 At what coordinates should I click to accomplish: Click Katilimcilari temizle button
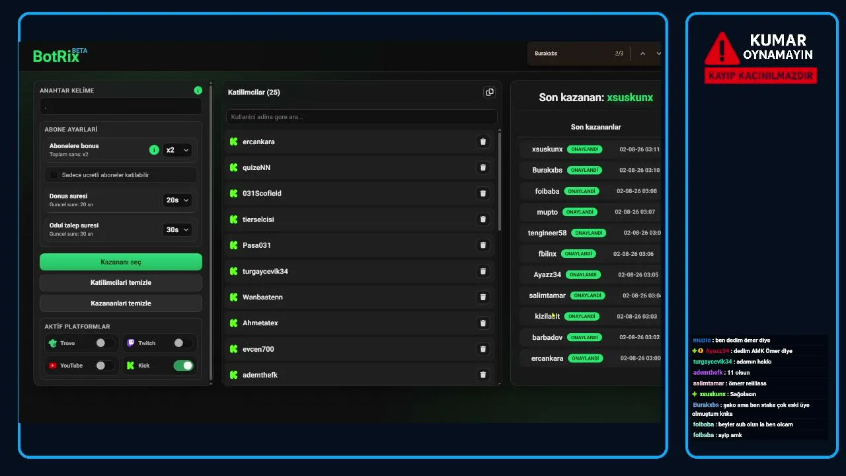click(121, 282)
